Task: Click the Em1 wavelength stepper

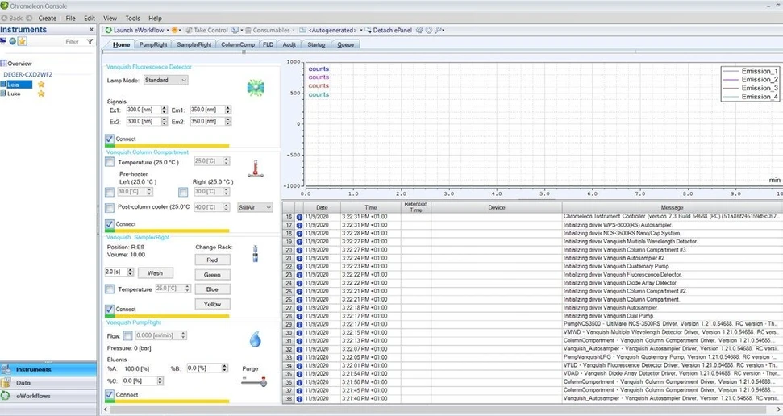Action: tap(227, 110)
